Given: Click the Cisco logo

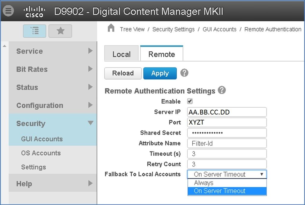Looking at the screenshot, I should (x=34, y=12).
